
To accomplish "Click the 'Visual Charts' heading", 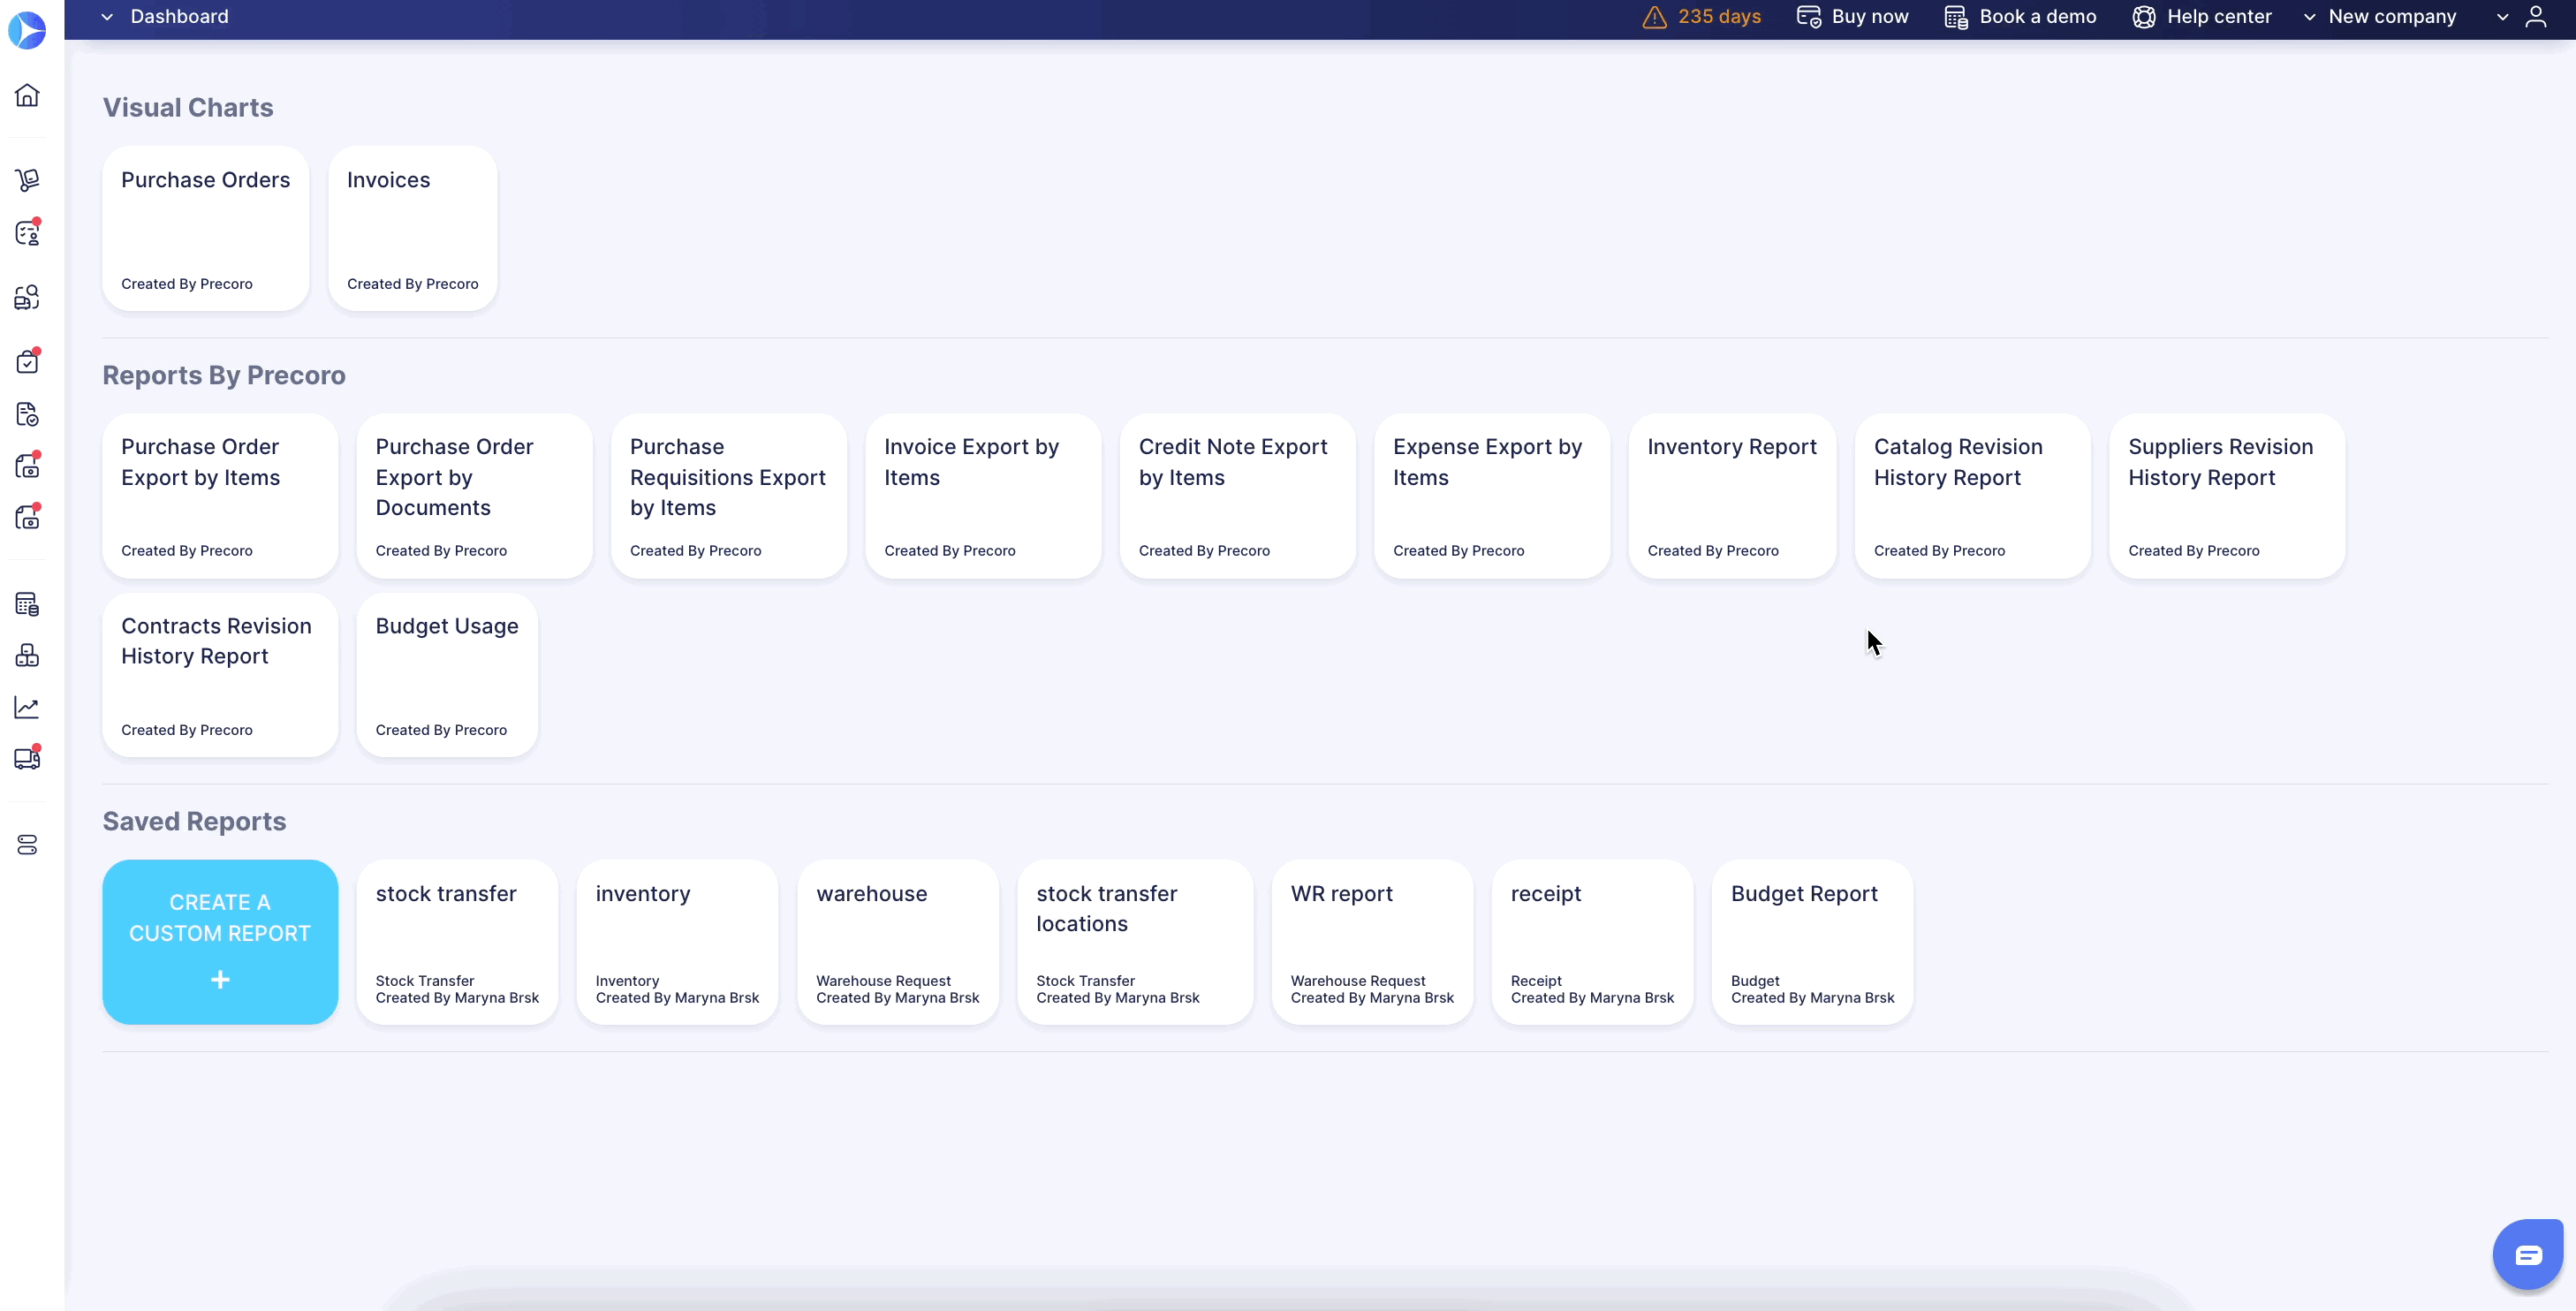I will (188, 107).
